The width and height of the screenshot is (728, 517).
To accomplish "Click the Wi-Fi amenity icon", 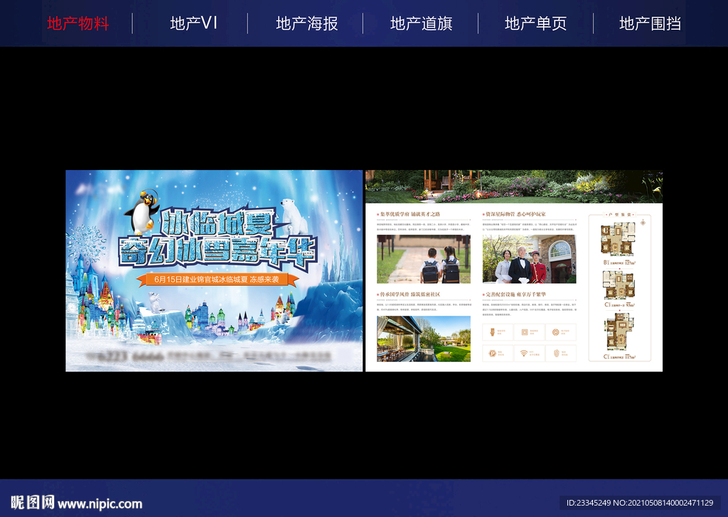I will [524, 353].
